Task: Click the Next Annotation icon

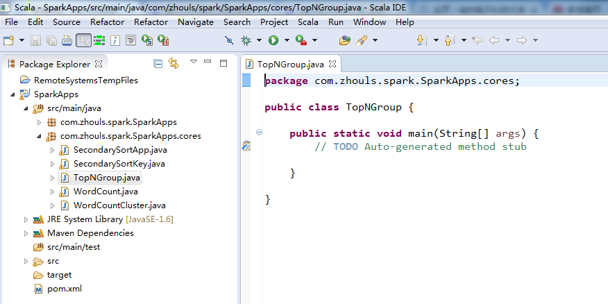Action: tap(422, 40)
